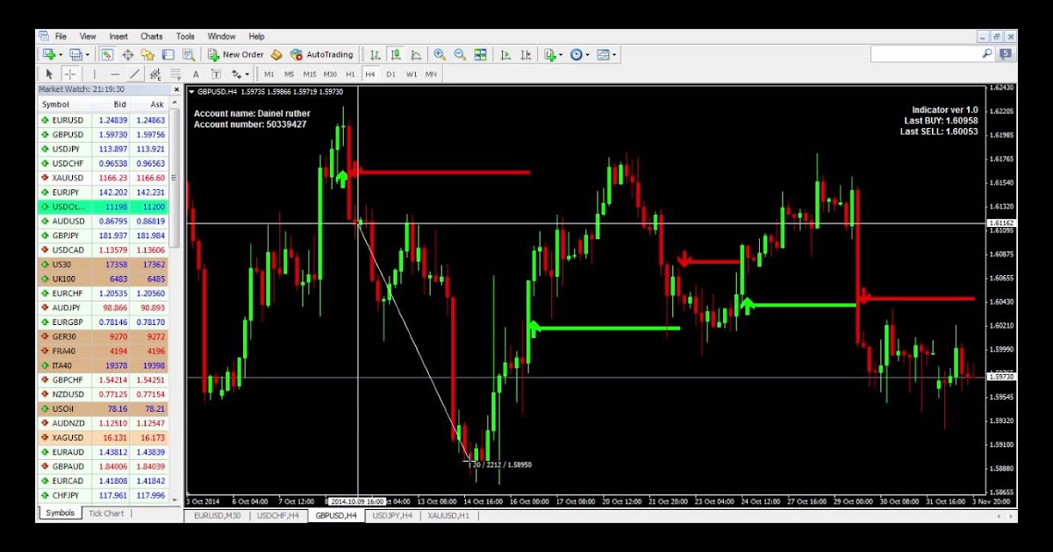1053x552 pixels.
Task: Select the text label tool
Action: [216, 74]
